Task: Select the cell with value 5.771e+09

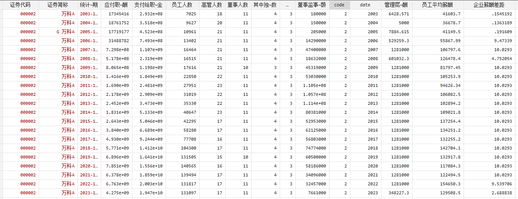Action: click(x=116, y=148)
